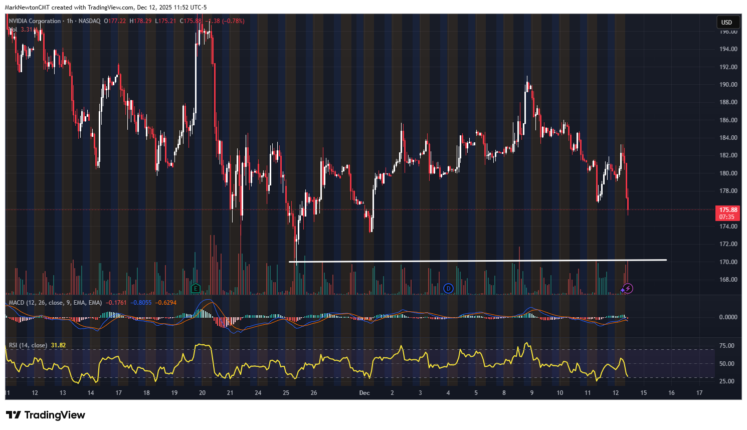Select the MACD indicator legend label
The width and height of the screenshot is (747, 430).
55,303
